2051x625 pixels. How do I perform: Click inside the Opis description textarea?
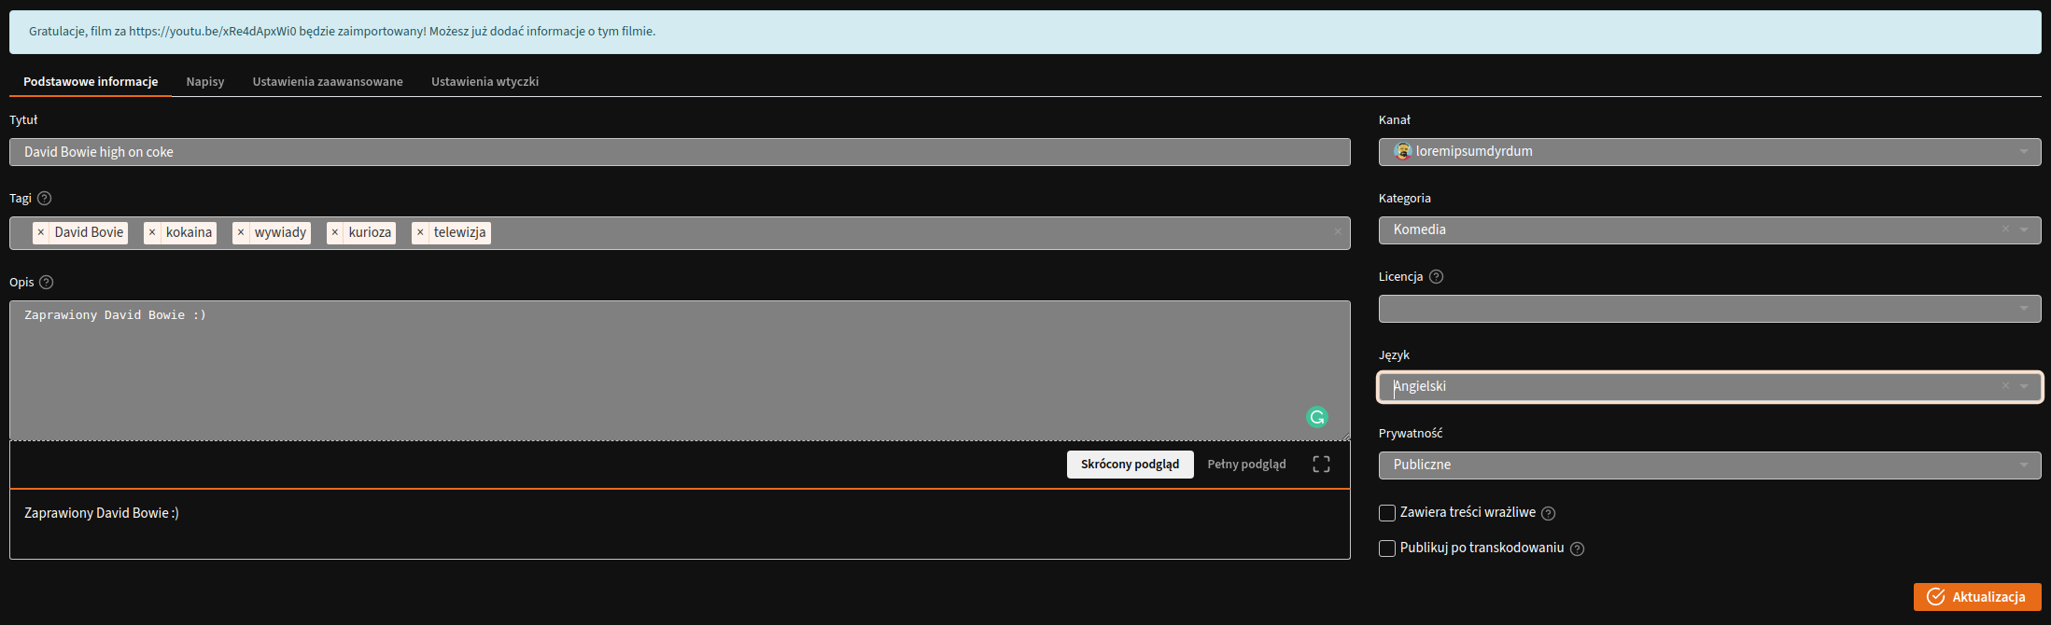[680, 370]
